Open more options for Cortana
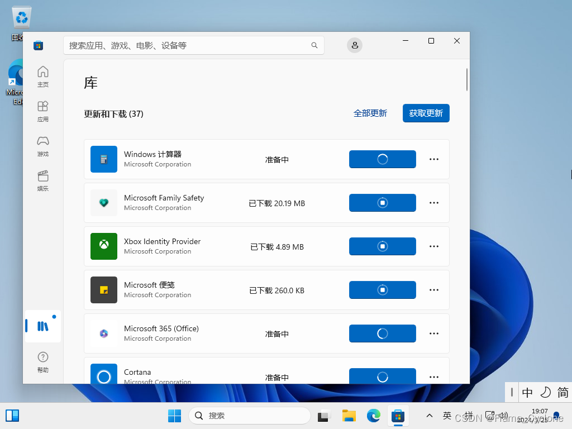The width and height of the screenshot is (572, 429). [433, 377]
